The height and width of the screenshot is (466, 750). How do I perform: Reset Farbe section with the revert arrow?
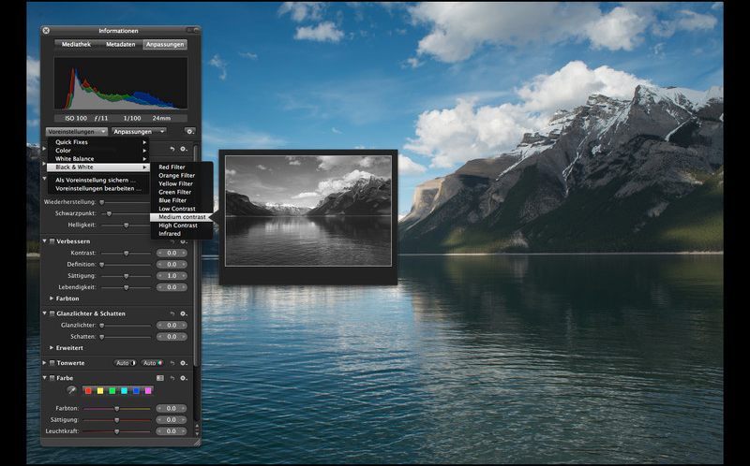172,378
